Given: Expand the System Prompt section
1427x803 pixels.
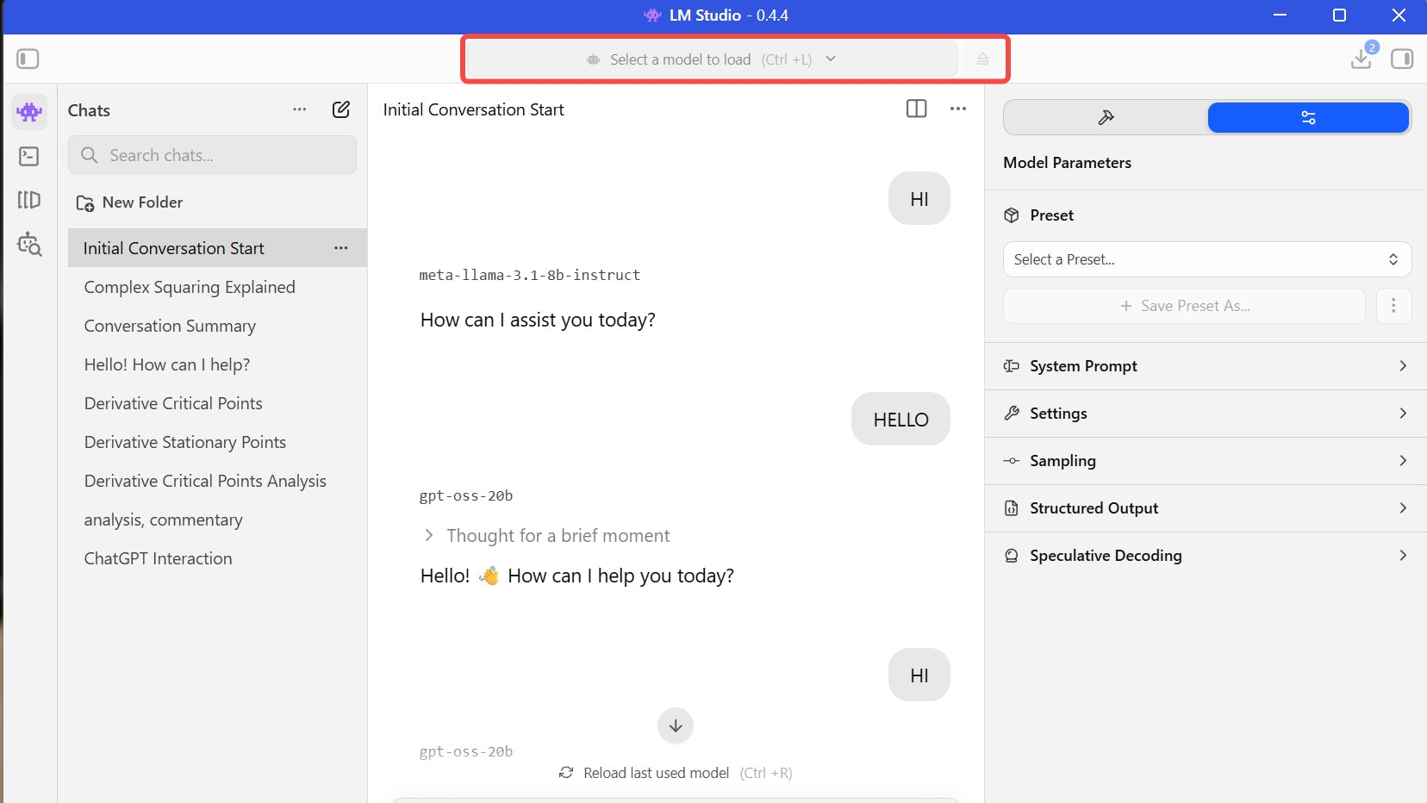Looking at the screenshot, I should (1206, 366).
